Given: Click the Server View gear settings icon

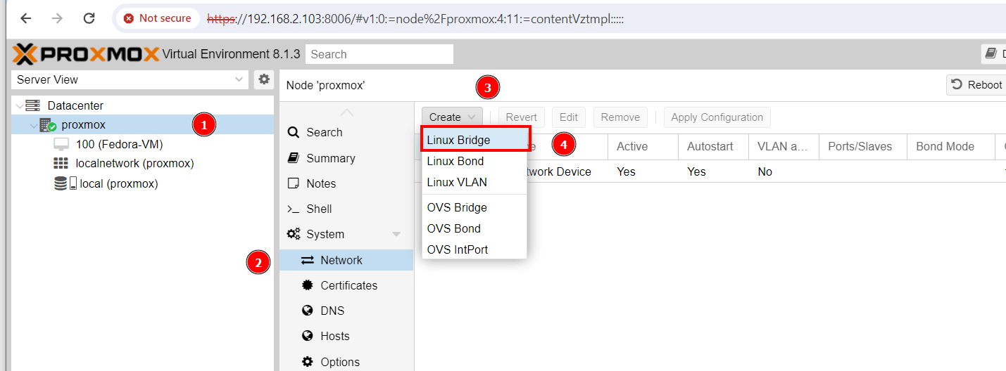Looking at the screenshot, I should (264, 79).
